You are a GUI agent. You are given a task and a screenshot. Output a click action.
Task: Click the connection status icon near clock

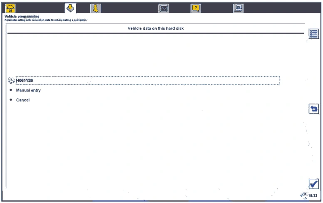[303, 195]
